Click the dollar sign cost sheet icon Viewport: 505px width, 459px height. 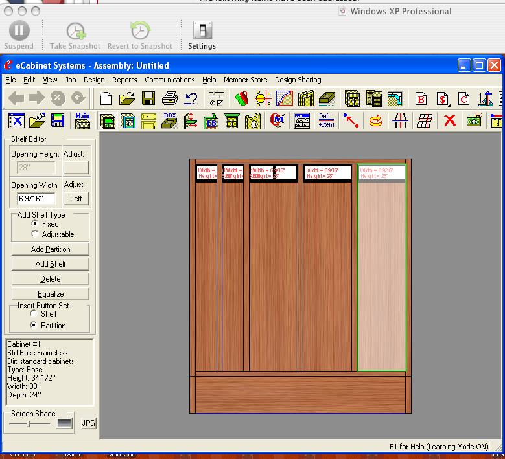tap(443, 99)
